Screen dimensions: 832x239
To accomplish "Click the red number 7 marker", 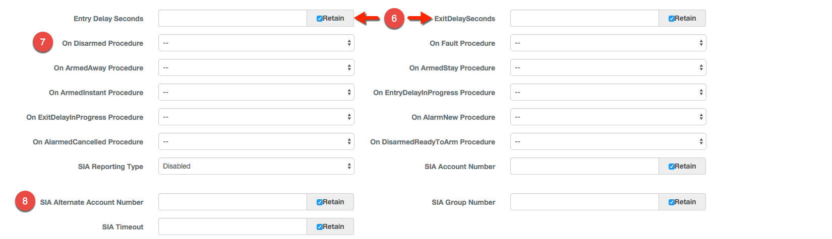I will pos(42,42).
